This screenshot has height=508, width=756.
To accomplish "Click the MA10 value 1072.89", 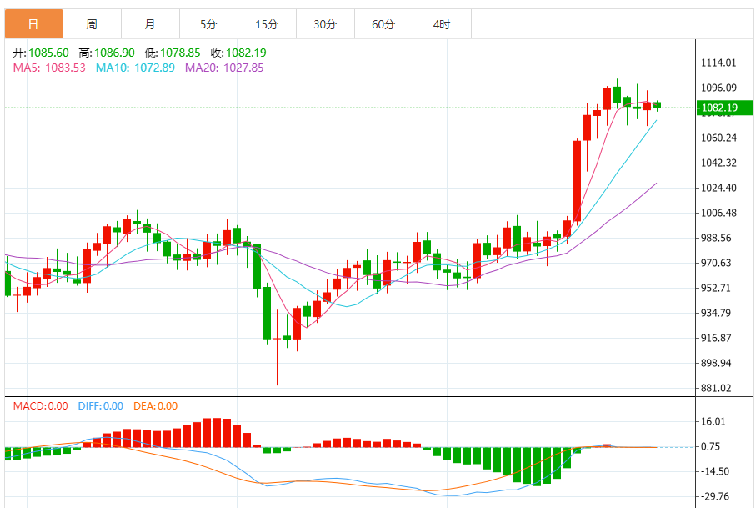I will 154,68.
